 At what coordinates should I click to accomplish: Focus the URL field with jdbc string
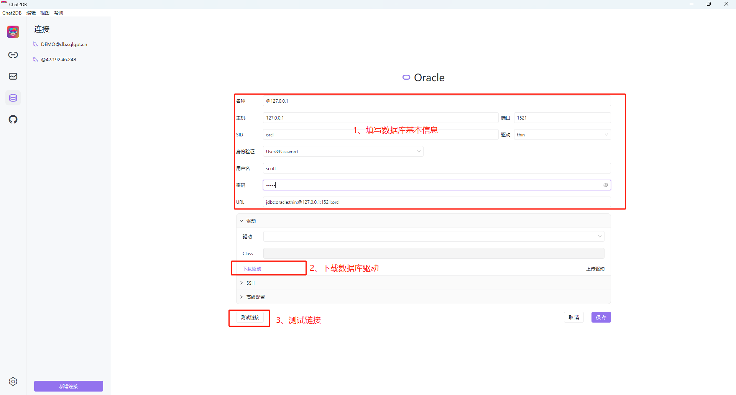(x=437, y=202)
